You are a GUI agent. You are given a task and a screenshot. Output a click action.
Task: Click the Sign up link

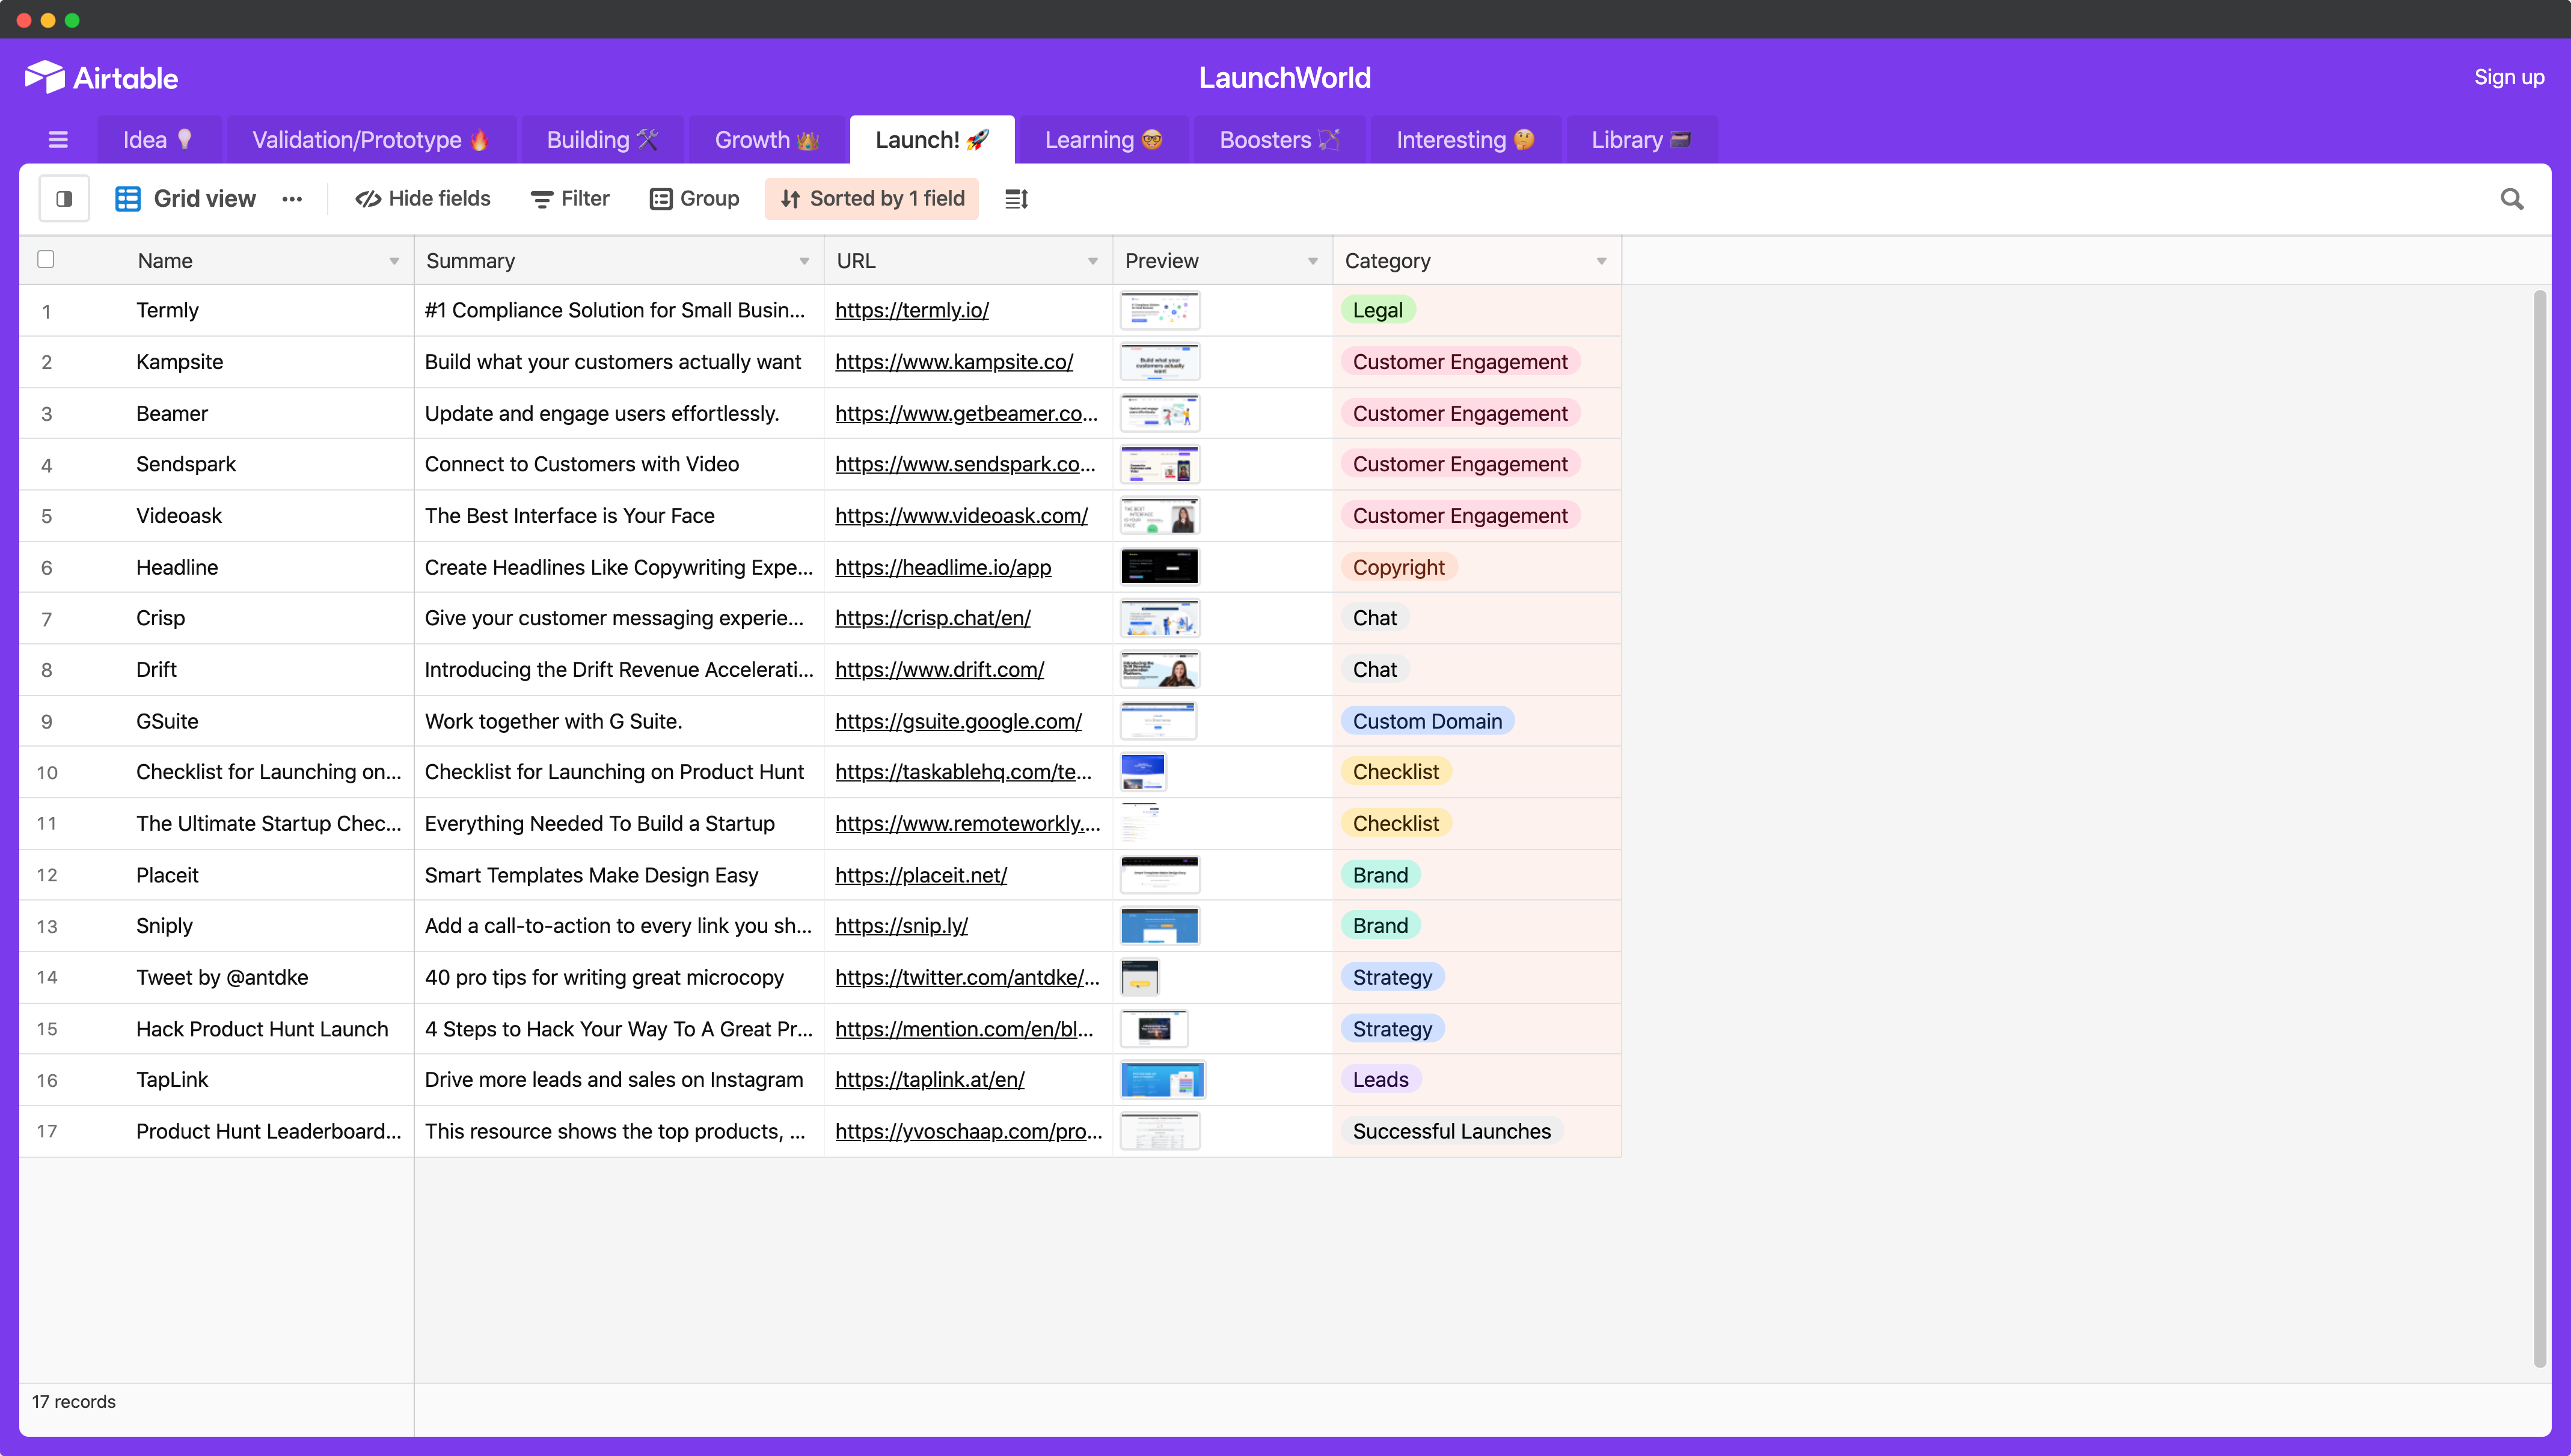(2508, 77)
